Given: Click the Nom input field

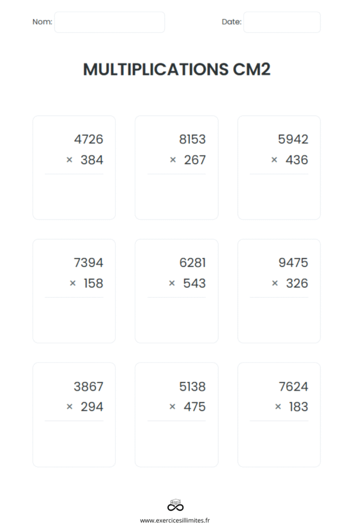Looking at the screenshot, I should click(x=110, y=22).
